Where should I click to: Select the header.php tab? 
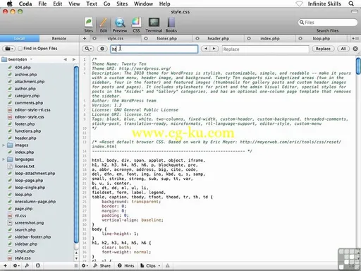[x=218, y=38]
